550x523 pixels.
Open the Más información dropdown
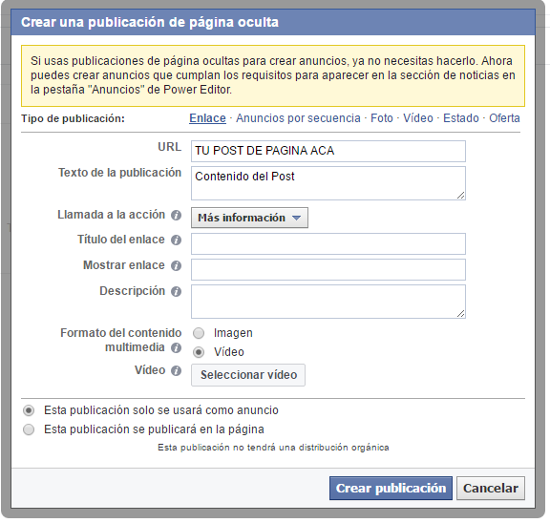click(249, 218)
